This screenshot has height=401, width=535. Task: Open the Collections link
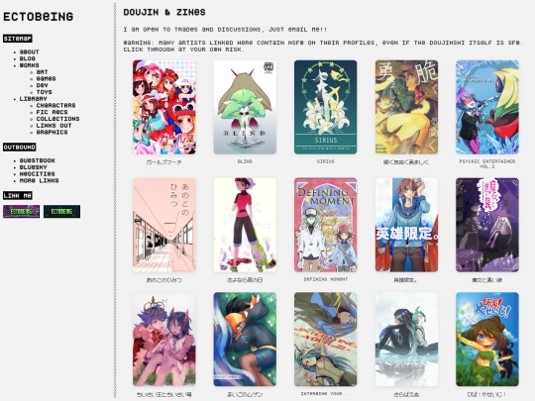click(57, 119)
